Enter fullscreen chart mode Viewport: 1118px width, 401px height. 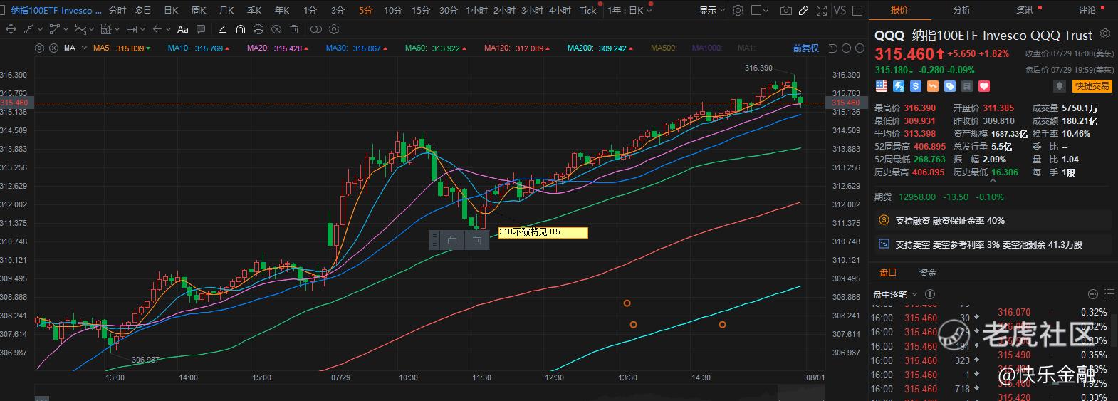coord(822,10)
